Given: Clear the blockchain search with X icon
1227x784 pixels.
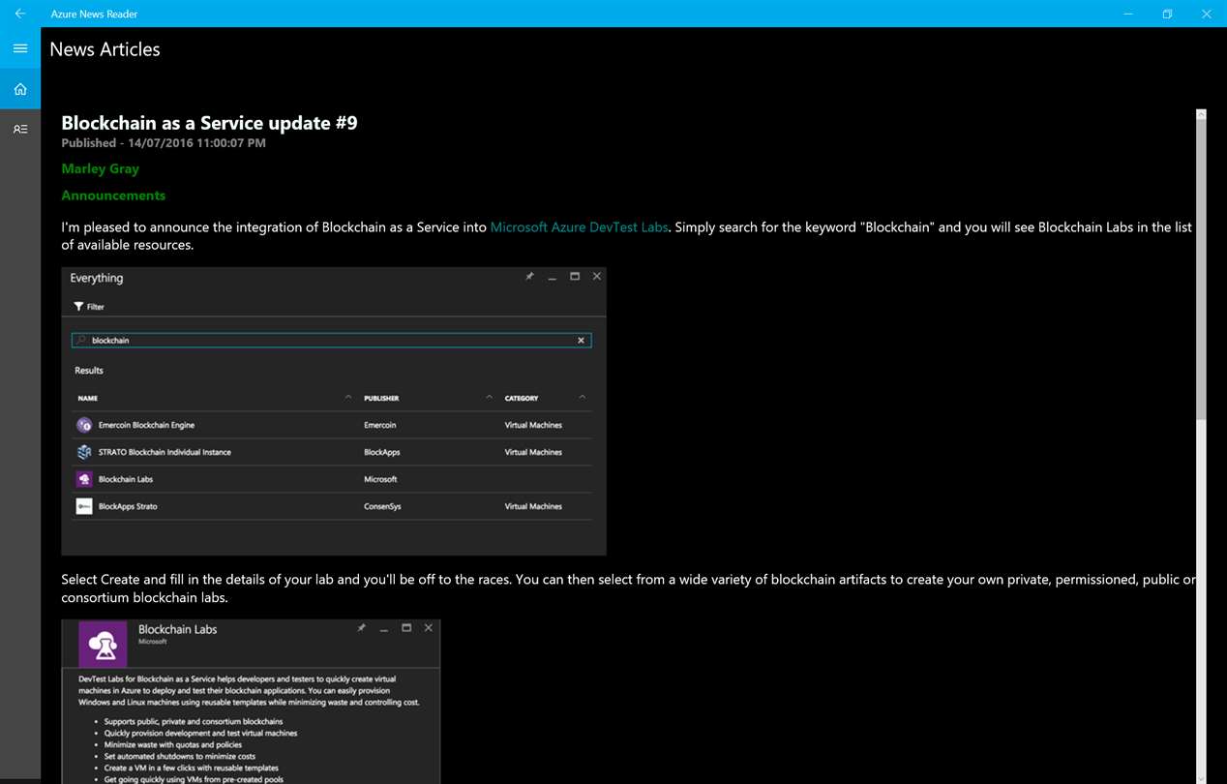Looking at the screenshot, I should [x=581, y=341].
